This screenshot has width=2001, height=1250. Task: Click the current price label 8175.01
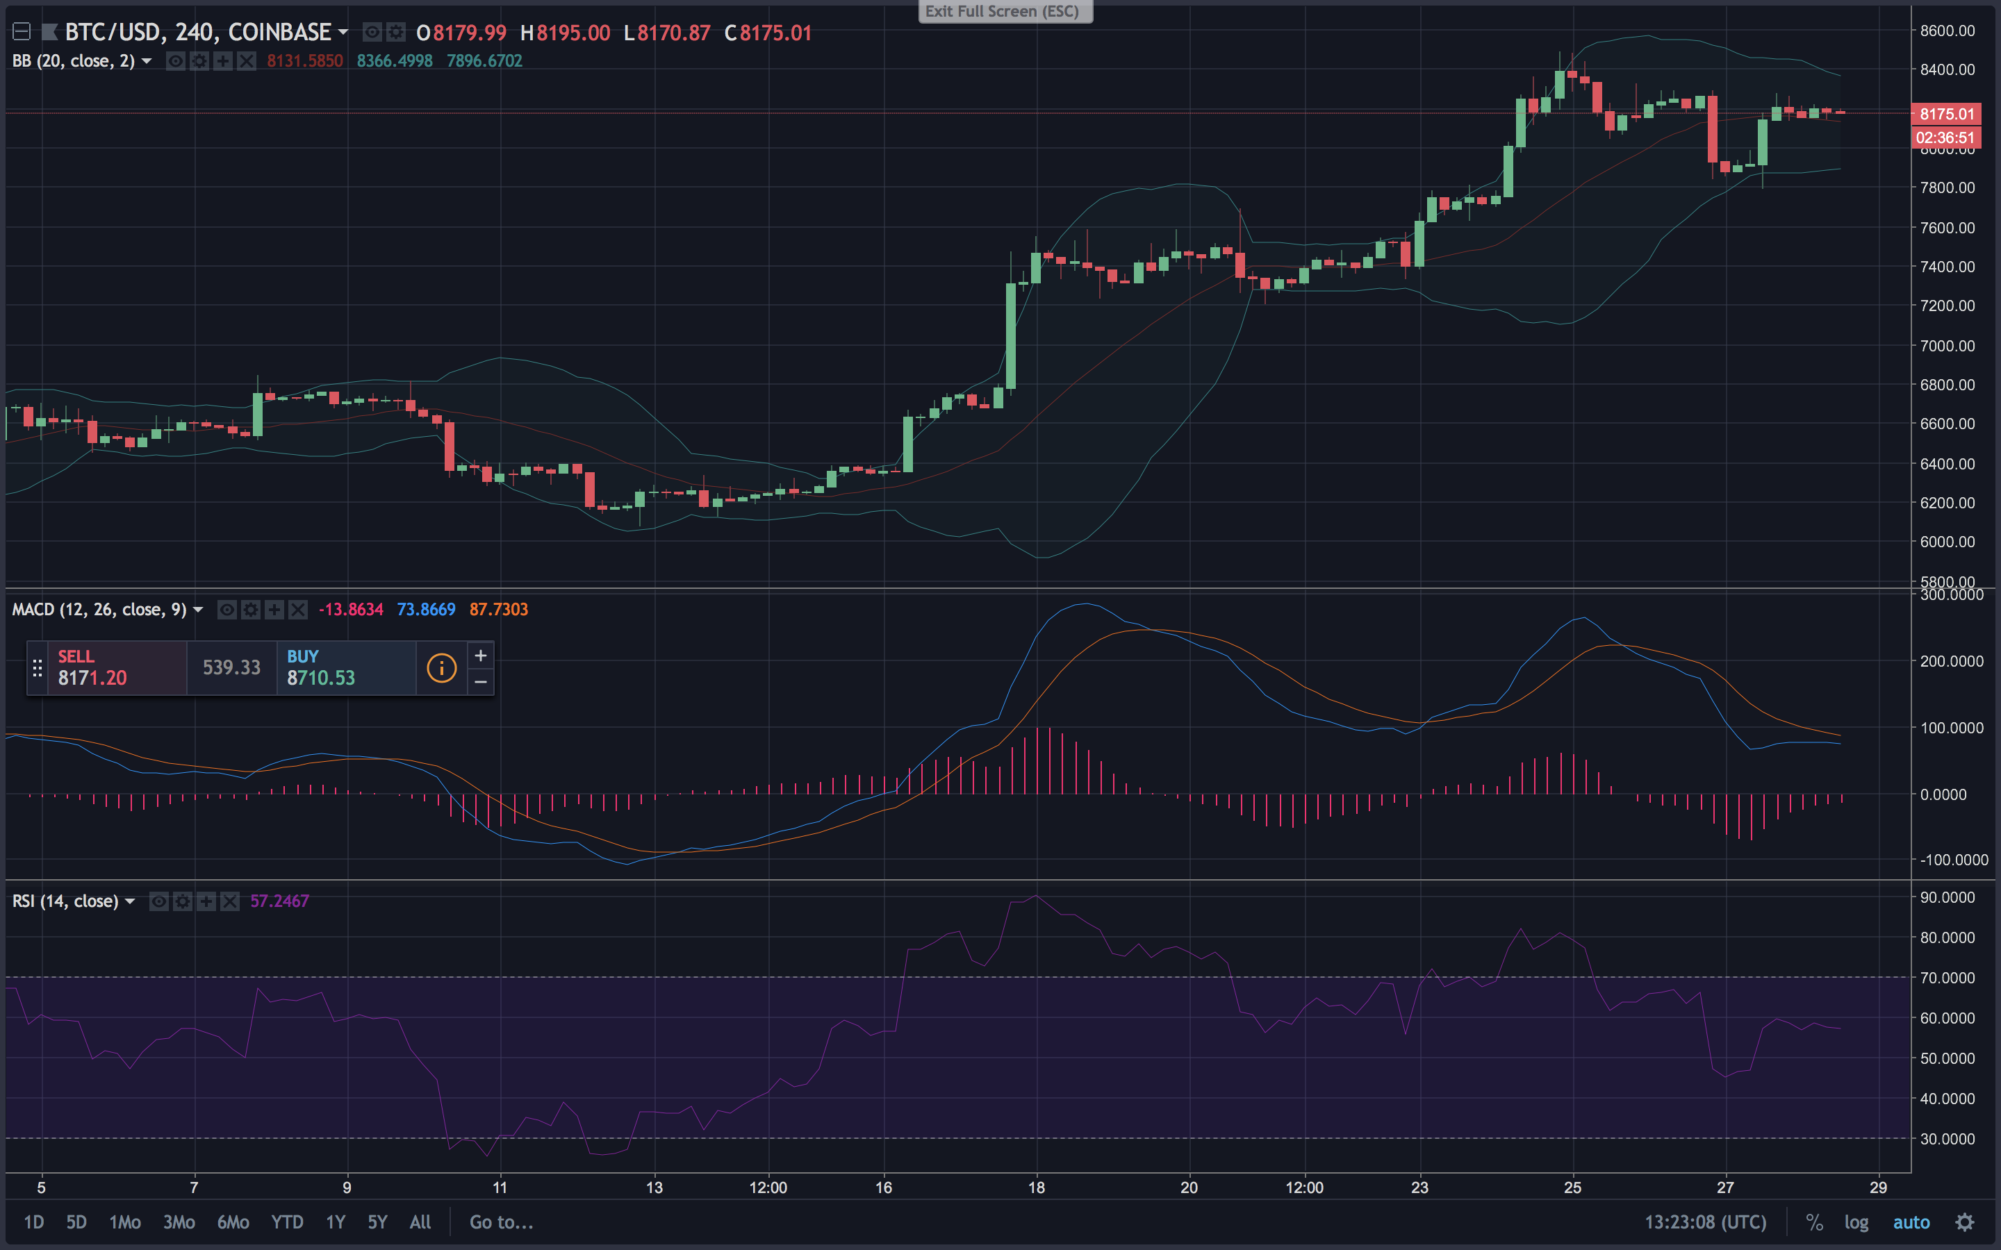point(1946,114)
